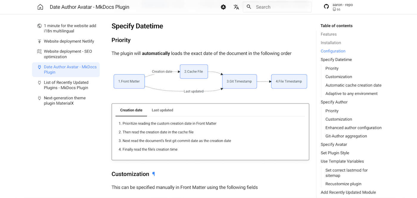Image resolution: width=417 pixels, height=198 pixels.
Task: Jump to Priority under Specify Datetime
Action: pyautogui.click(x=332, y=68)
